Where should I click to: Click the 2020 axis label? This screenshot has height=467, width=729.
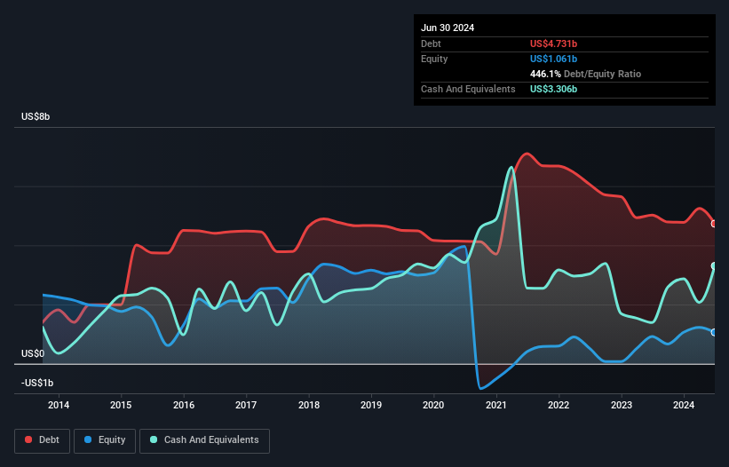pos(433,405)
